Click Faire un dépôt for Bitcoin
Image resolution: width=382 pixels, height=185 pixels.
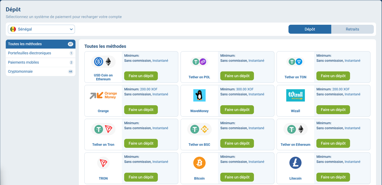point(237,177)
